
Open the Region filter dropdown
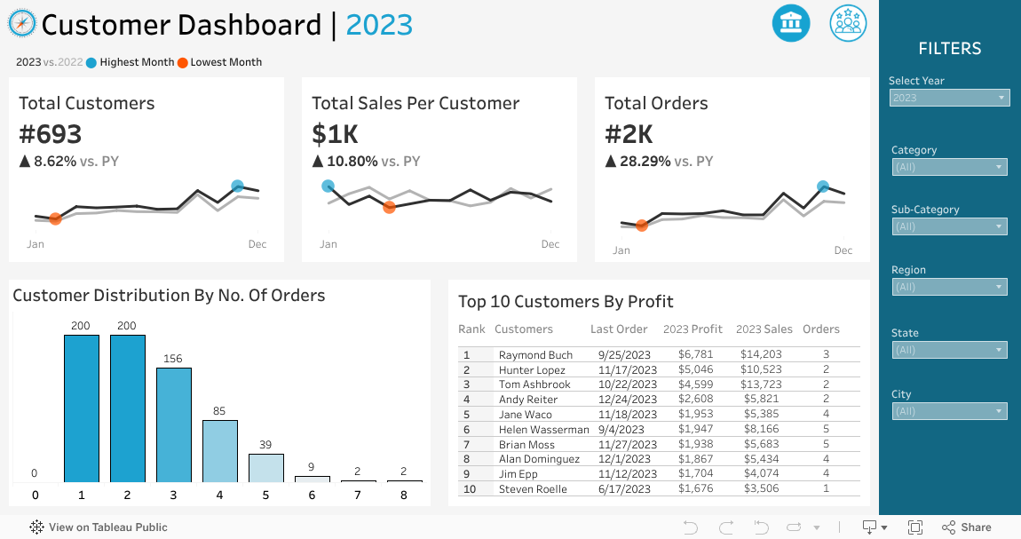pyautogui.click(x=949, y=287)
